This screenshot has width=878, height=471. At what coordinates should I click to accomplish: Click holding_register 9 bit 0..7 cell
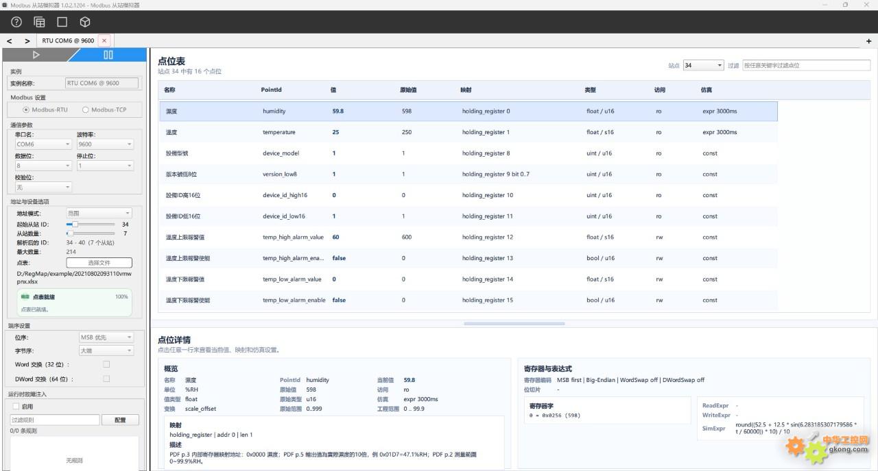[x=496, y=174]
